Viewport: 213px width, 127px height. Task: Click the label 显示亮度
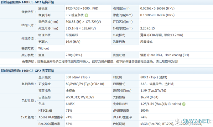coord(44,77)
